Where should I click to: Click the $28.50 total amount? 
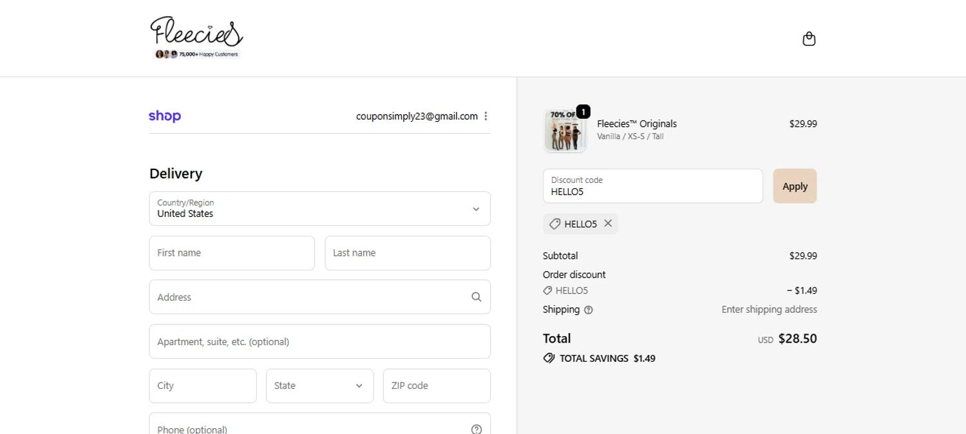(x=797, y=339)
